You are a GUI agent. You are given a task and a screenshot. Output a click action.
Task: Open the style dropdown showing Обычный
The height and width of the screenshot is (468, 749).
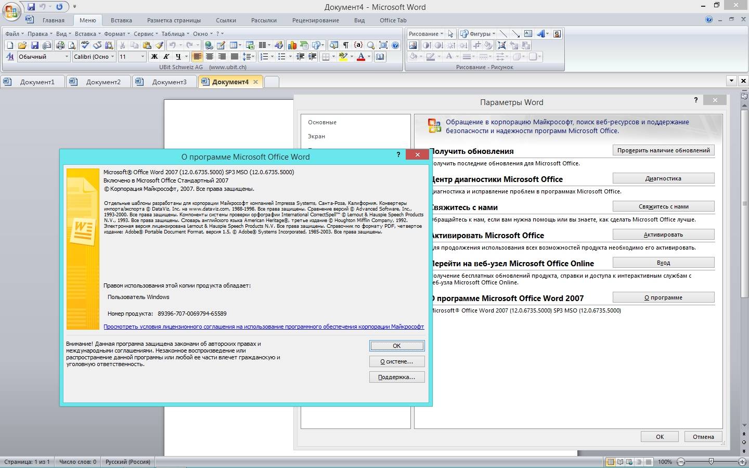coord(67,57)
